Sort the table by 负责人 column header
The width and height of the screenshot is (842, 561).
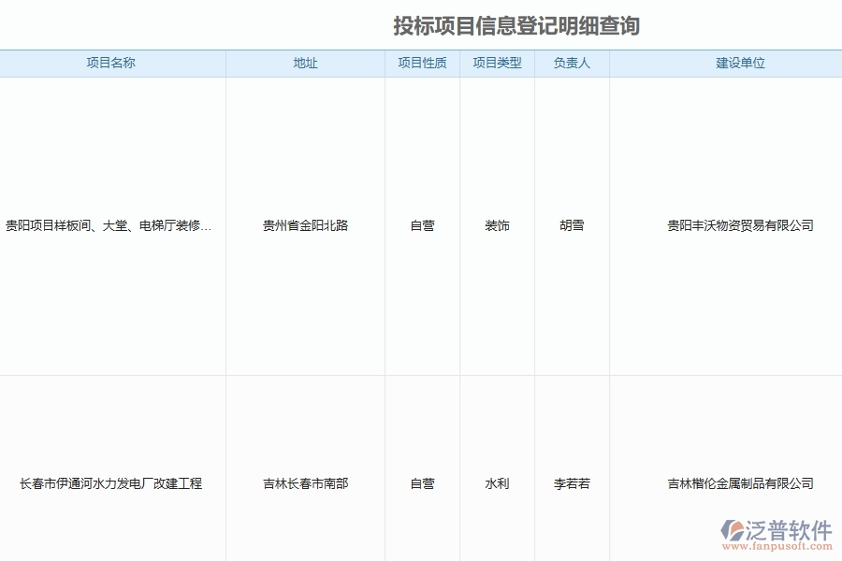tap(572, 63)
